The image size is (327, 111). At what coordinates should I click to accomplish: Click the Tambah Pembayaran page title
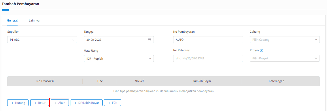click(20, 4)
